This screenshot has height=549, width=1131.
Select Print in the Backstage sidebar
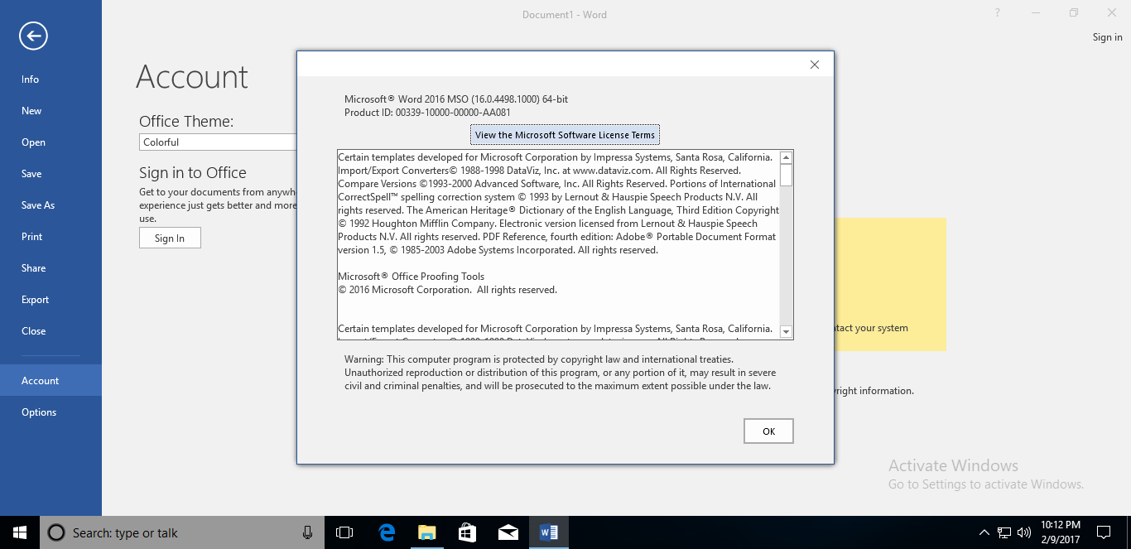pyautogui.click(x=51, y=237)
